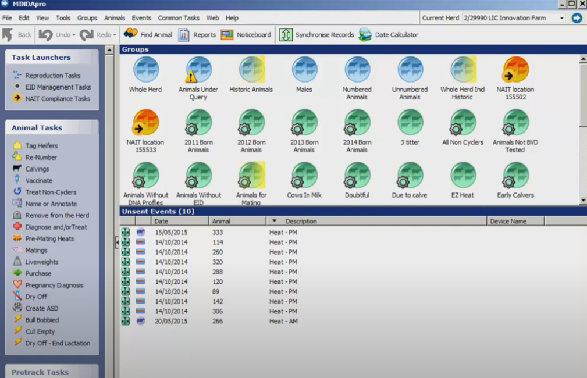The width and height of the screenshot is (587, 378).
Task: Click the Device Name column header
Action: point(515,221)
